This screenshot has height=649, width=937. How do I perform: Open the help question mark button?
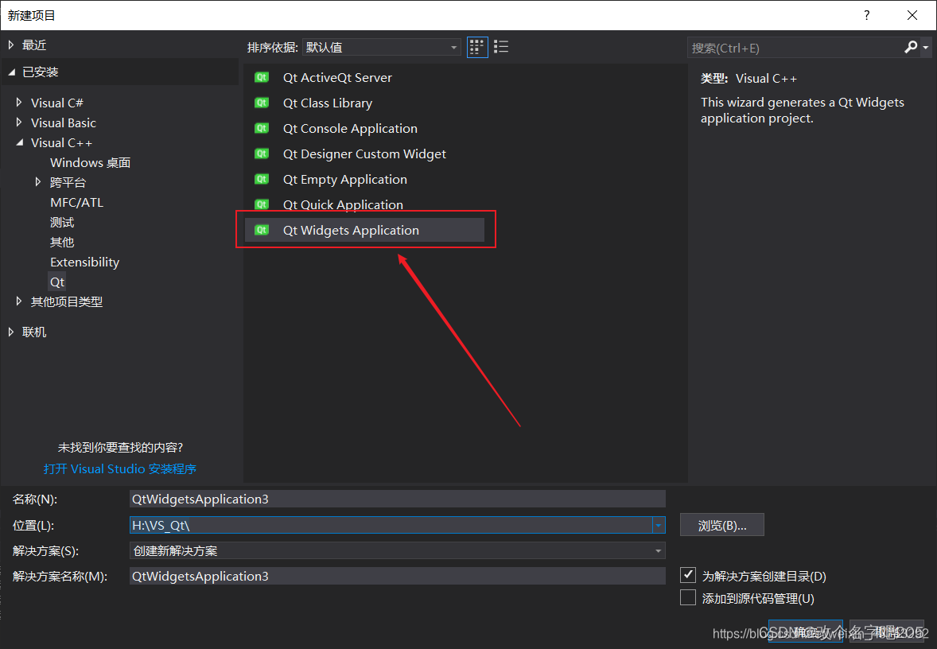866,15
